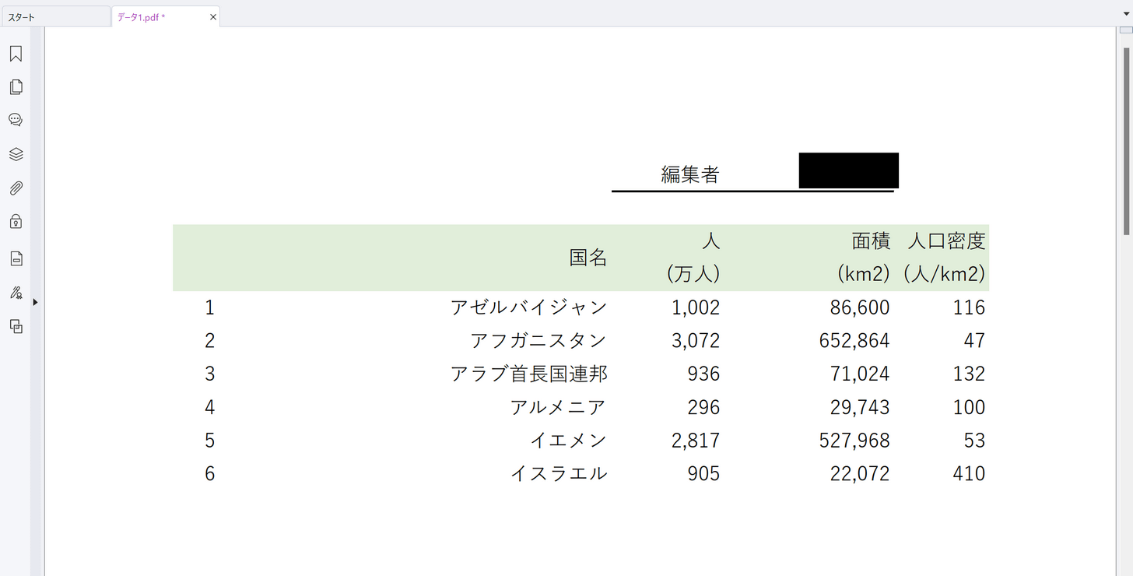Click population value 296
The height and width of the screenshot is (576, 1133).
(704, 407)
